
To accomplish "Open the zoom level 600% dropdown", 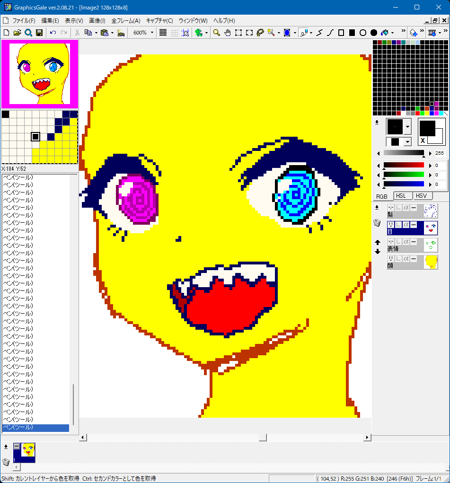I will click(x=152, y=32).
